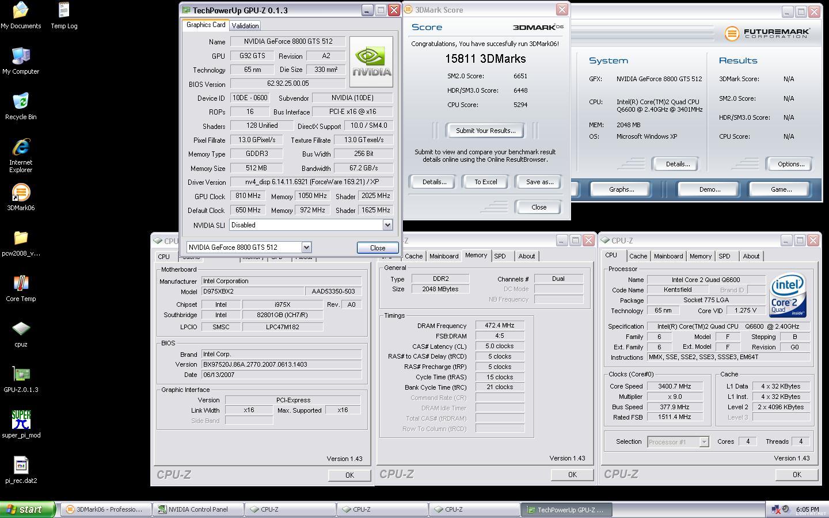Open Memory tab in right CPU-Z window

(700, 256)
